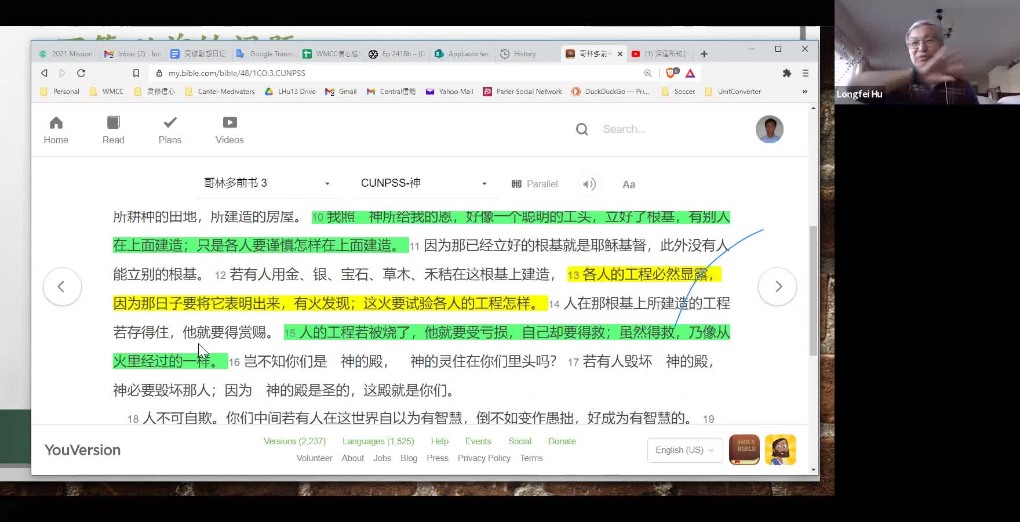Click the page vertical scrollbar thumb
1020x522 pixels.
pyautogui.click(x=813, y=290)
